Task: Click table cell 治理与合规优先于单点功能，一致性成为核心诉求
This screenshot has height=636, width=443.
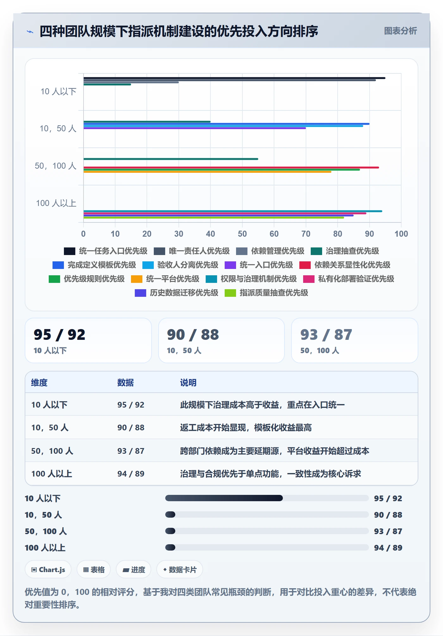Action: [271, 474]
